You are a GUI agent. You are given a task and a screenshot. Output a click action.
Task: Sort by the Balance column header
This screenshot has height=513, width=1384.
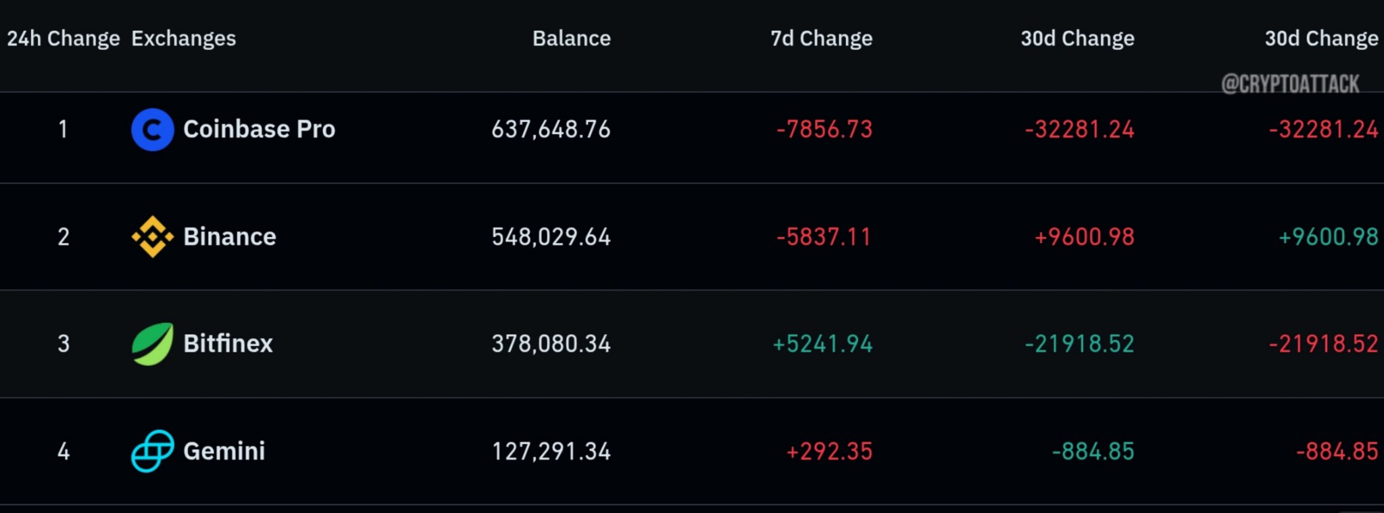coord(571,38)
